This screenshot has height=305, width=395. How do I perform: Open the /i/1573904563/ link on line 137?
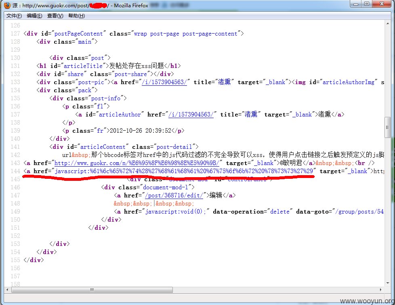point(191,114)
